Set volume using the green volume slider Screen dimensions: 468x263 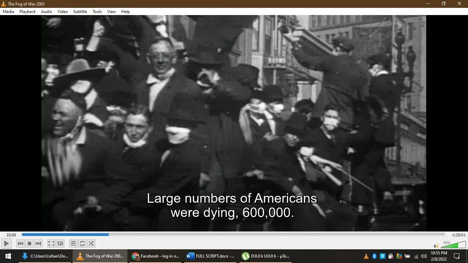[453, 245]
